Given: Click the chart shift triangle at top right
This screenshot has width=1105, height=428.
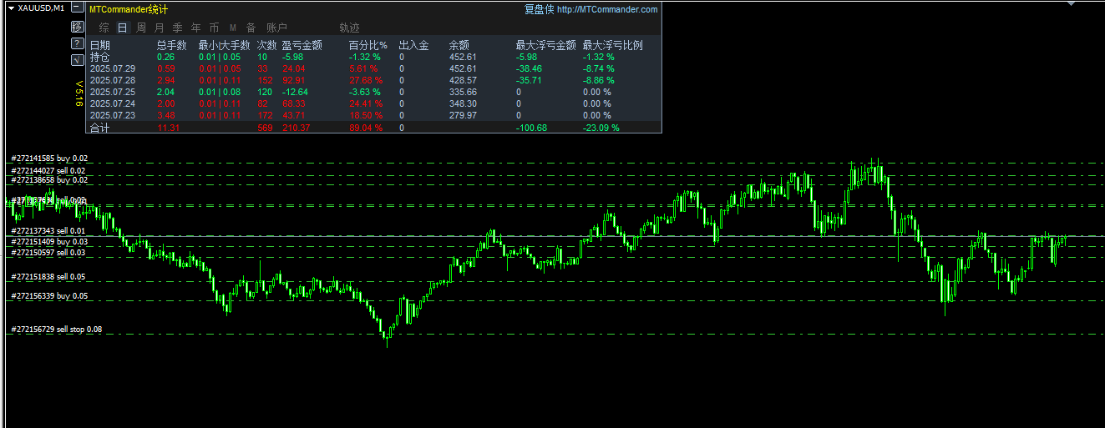Looking at the screenshot, I should coord(1071,4).
